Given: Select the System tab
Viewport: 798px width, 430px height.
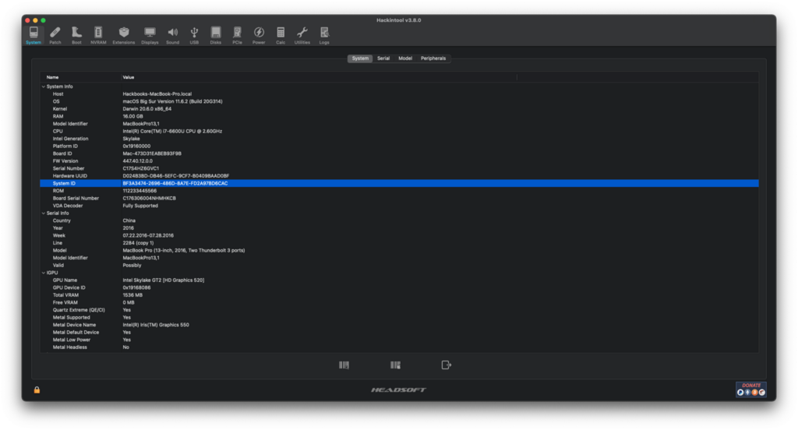Looking at the screenshot, I should tap(360, 58).
